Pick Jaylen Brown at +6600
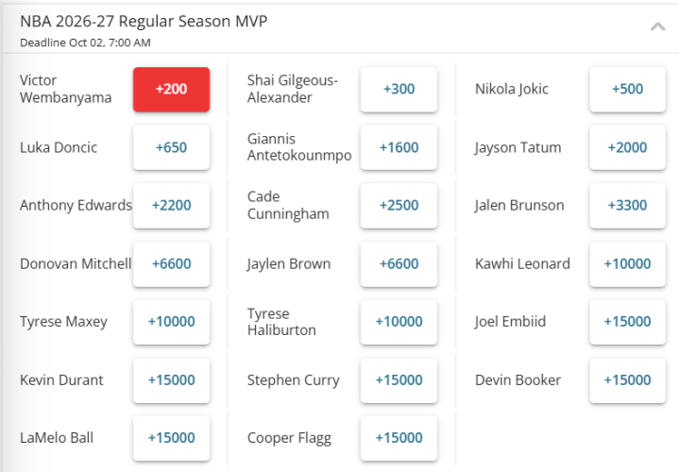This screenshot has width=679, height=472. (x=399, y=263)
